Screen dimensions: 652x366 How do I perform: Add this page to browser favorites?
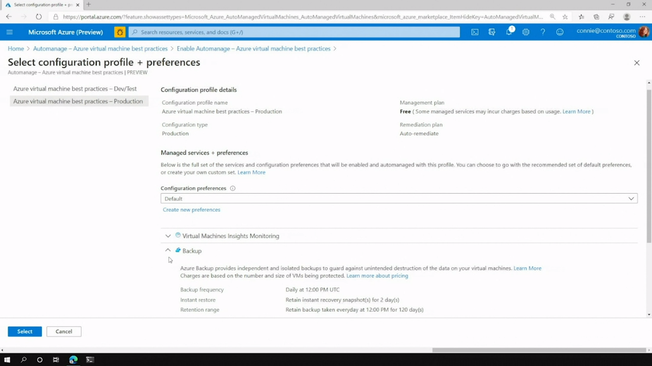tap(565, 16)
